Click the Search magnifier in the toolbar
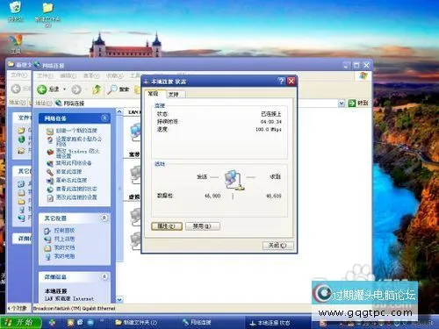The image size is (439, 329). pyautogui.click(x=112, y=89)
